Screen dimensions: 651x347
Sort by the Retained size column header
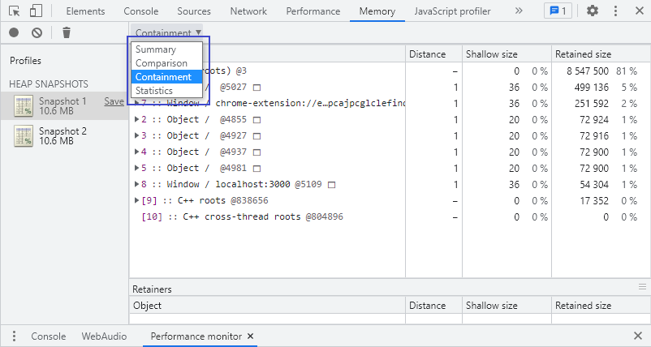(x=583, y=54)
